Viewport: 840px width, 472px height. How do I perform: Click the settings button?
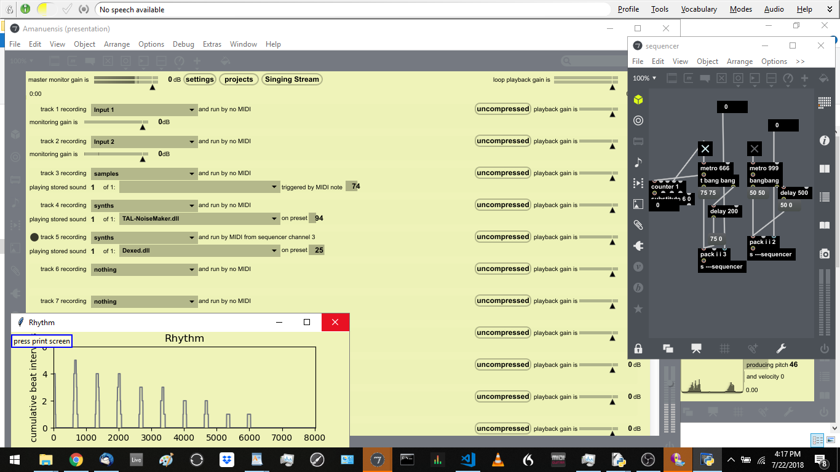pyautogui.click(x=200, y=79)
